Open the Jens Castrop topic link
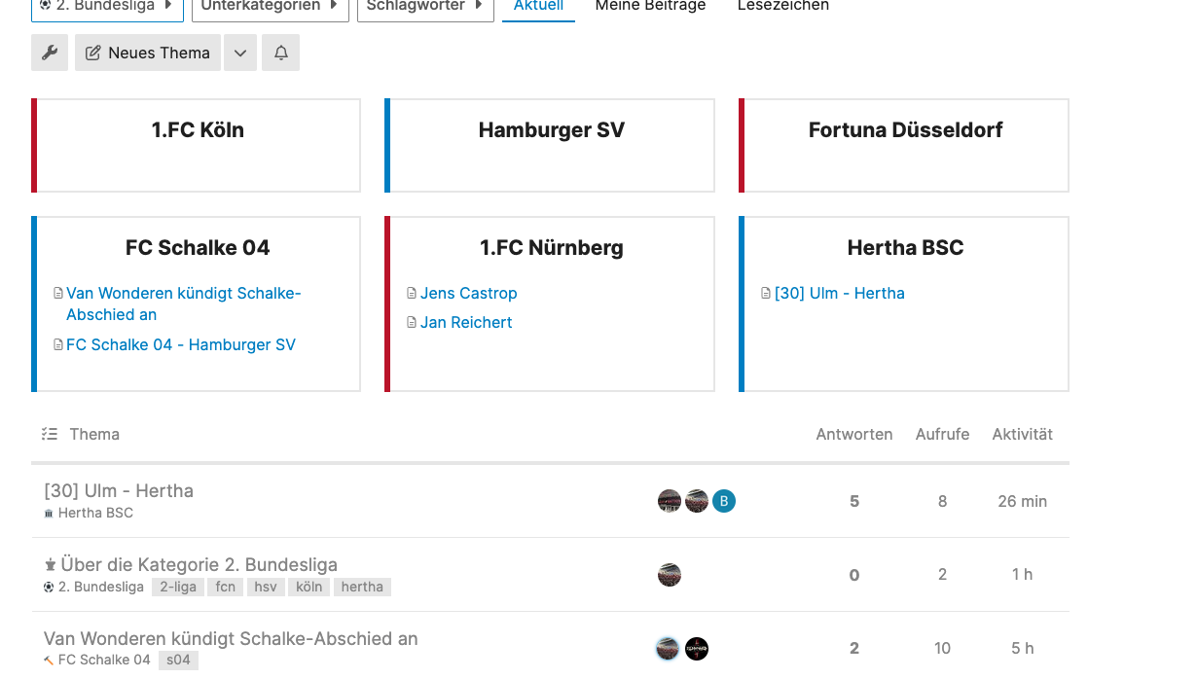The width and height of the screenshot is (1197, 679). [468, 293]
